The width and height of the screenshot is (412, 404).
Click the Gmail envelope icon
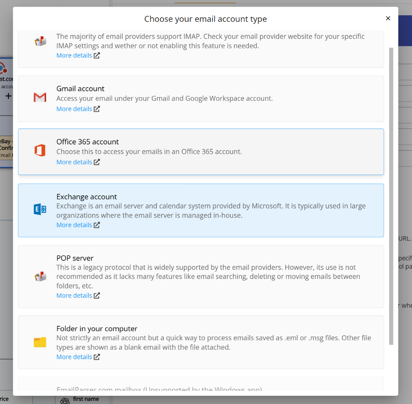pos(40,97)
